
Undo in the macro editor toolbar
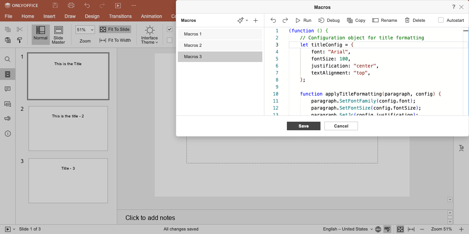click(x=273, y=20)
